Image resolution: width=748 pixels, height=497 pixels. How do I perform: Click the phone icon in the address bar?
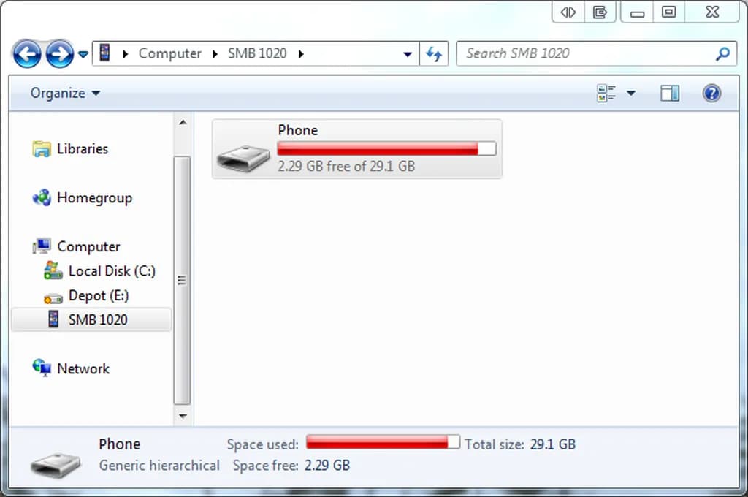(x=104, y=53)
